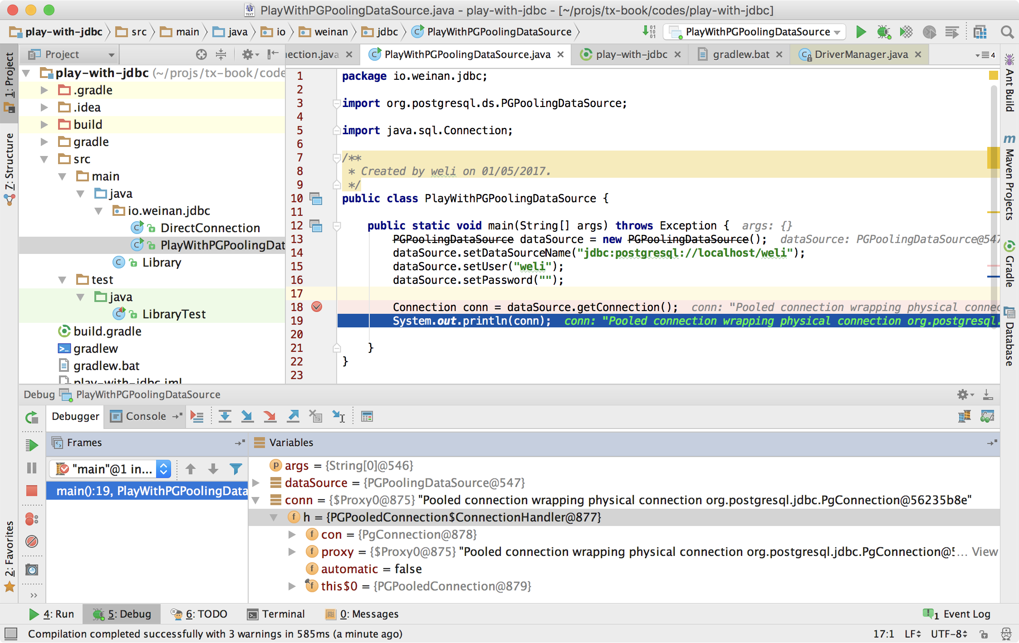The image size is (1019, 643).
Task: Click the View link on proxy variable
Action: point(984,552)
